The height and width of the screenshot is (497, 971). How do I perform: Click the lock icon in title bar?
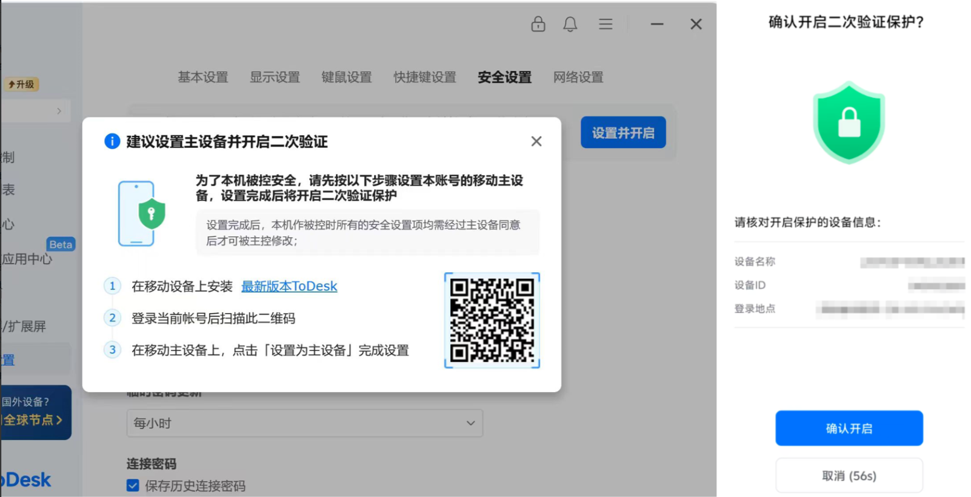pyautogui.click(x=538, y=24)
